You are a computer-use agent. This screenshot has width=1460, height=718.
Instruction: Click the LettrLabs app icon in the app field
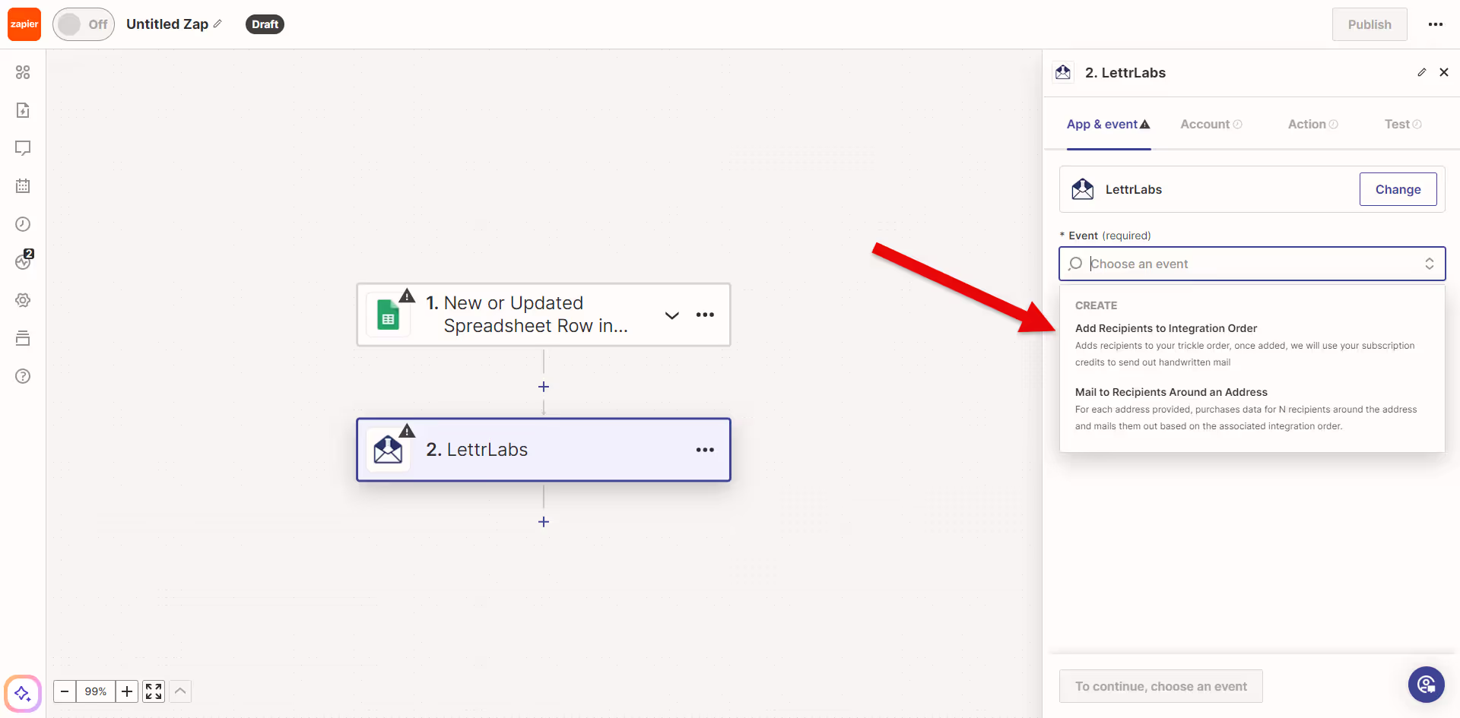[1083, 189]
